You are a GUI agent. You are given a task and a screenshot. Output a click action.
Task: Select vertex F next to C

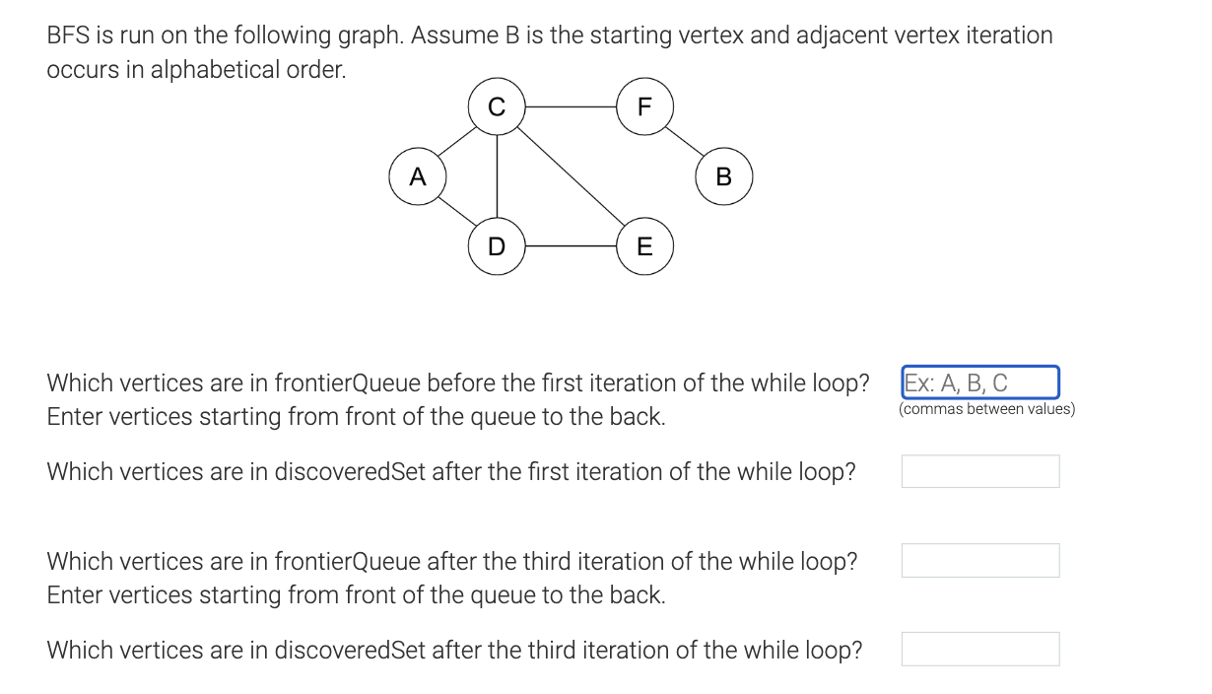coord(644,106)
